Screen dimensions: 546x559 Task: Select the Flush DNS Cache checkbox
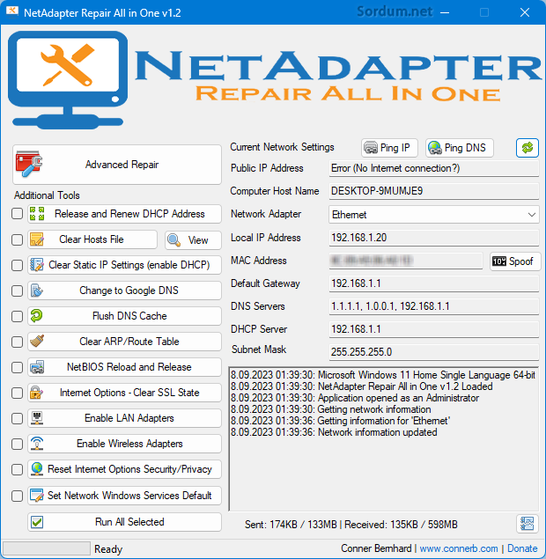(17, 316)
